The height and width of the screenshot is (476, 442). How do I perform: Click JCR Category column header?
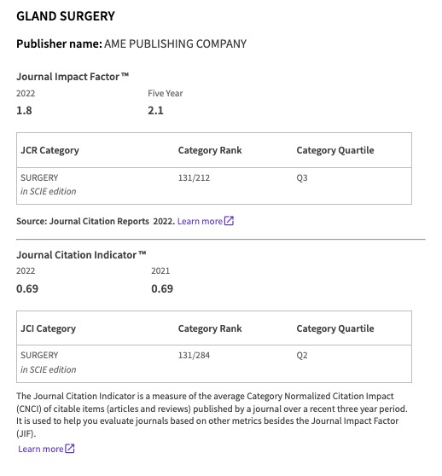tap(49, 150)
